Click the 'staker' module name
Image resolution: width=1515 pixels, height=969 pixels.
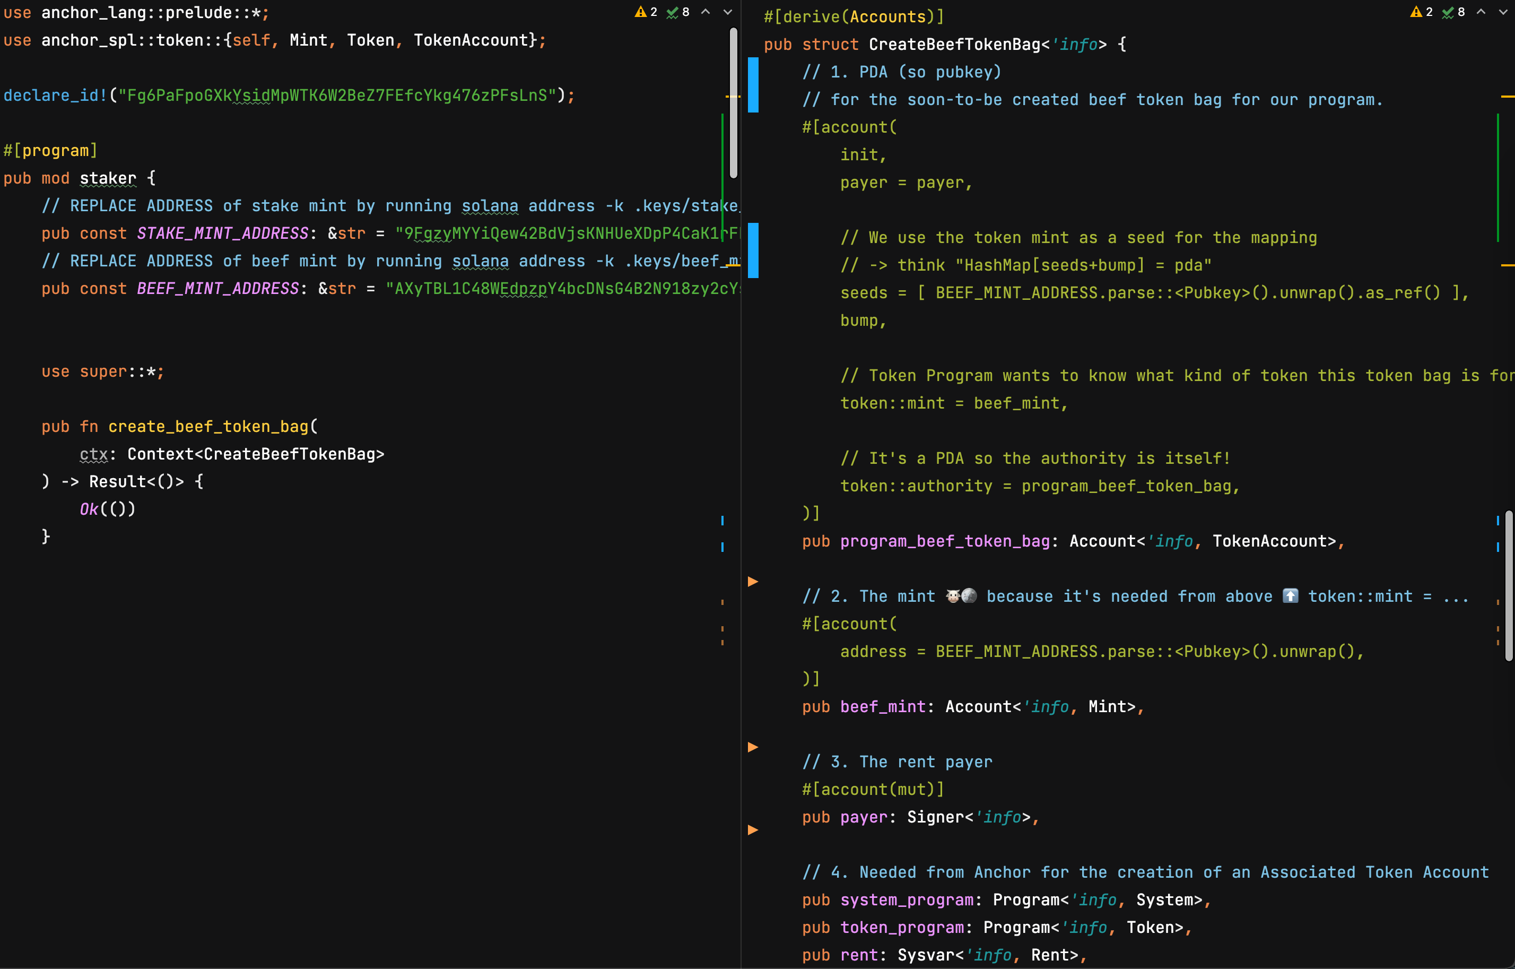(x=108, y=178)
